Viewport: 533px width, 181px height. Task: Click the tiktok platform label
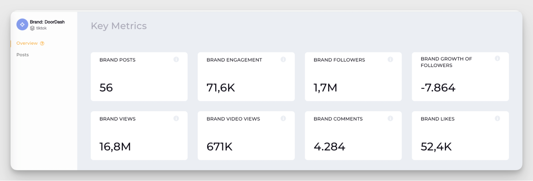(41, 28)
